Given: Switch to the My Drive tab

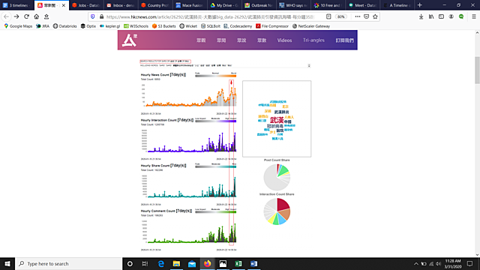Looking at the screenshot, I should (224, 5).
